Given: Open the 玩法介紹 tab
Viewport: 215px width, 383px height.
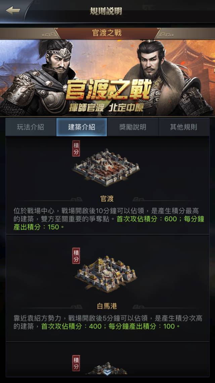Looking at the screenshot, I should pyautogui.click(x=31, y=127).
